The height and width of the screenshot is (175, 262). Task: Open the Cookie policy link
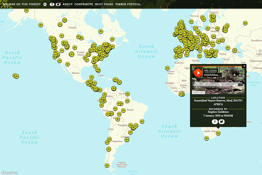pyautogui.click(x=198, y=93)
